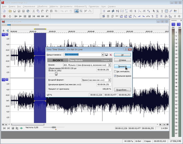Expand the Входной формат dropdown
This screenshot has width=183, height=144.
109,80
